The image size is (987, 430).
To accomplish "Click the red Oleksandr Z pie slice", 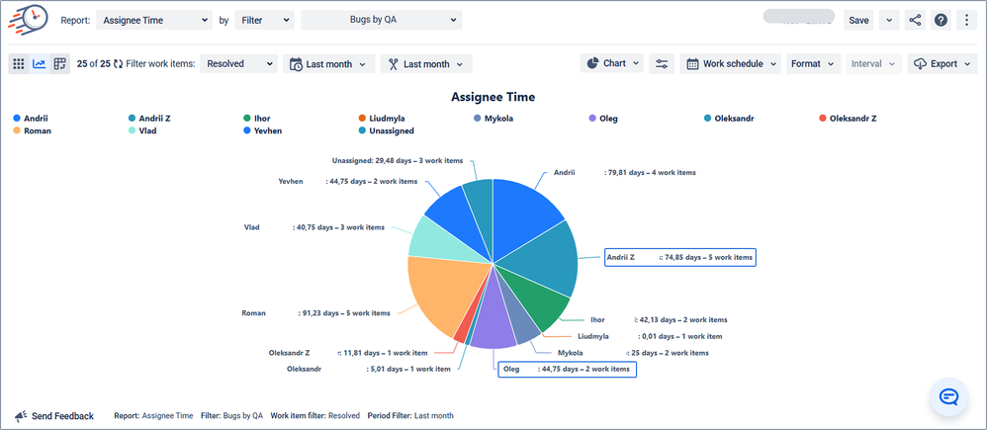I will pos(465,328).
